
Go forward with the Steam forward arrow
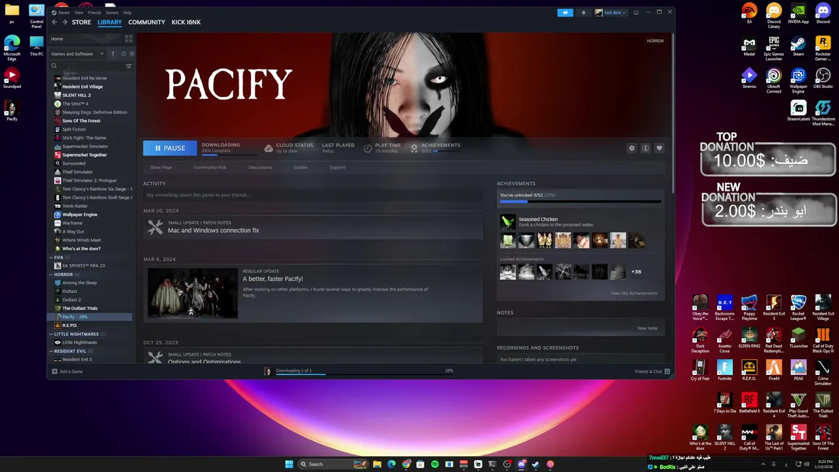[64, 22]
